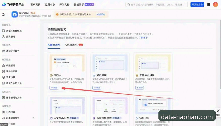Image resolution: width=221 pixels, height=126 pixels.
Task: Click the 测试企业和人员 icon
Action: coord(3,83)
